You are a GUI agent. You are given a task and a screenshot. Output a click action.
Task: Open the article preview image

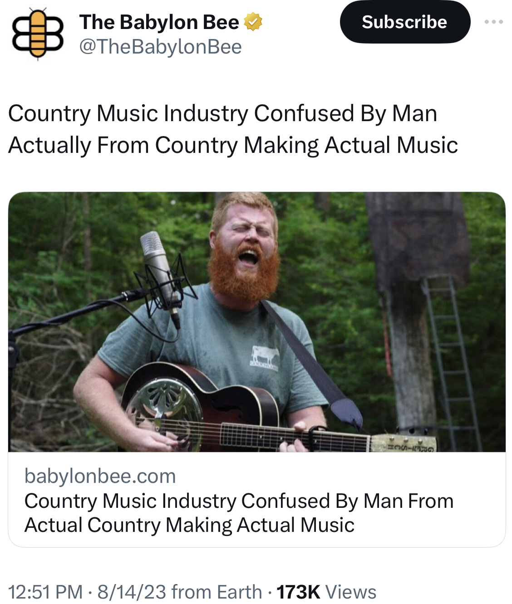[x=257, y=322]
